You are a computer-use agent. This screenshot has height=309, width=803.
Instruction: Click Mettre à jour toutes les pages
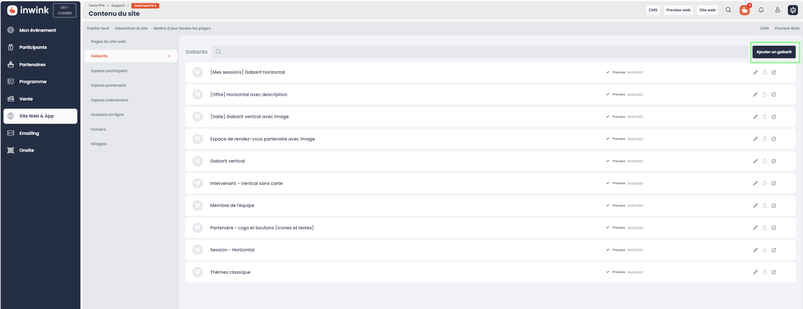click(x=182, y=28)
